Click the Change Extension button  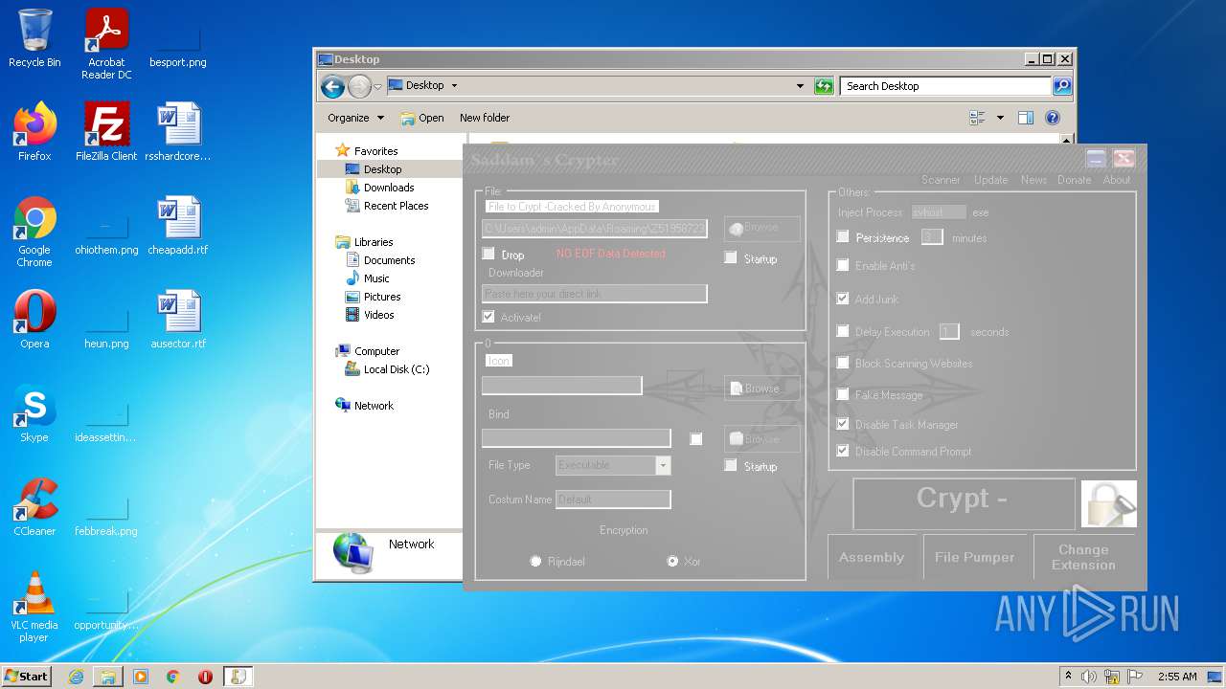1083,557
